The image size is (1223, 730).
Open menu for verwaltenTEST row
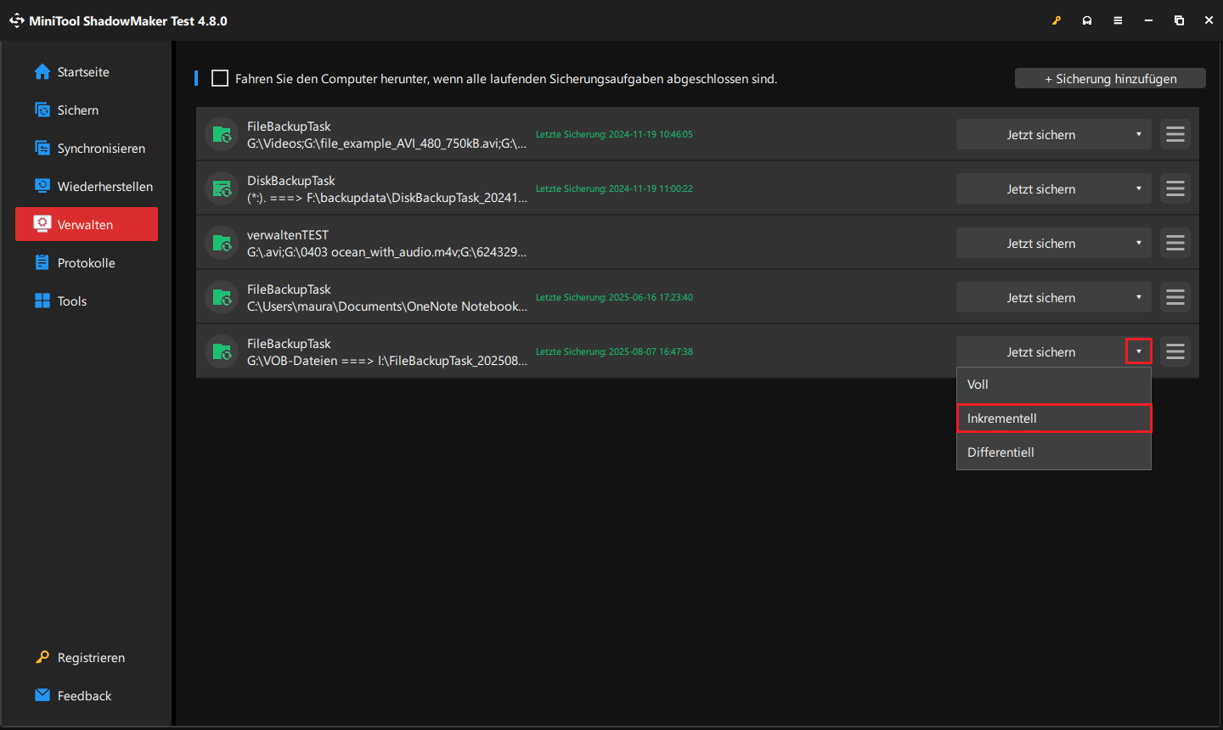click(1175, 243)
